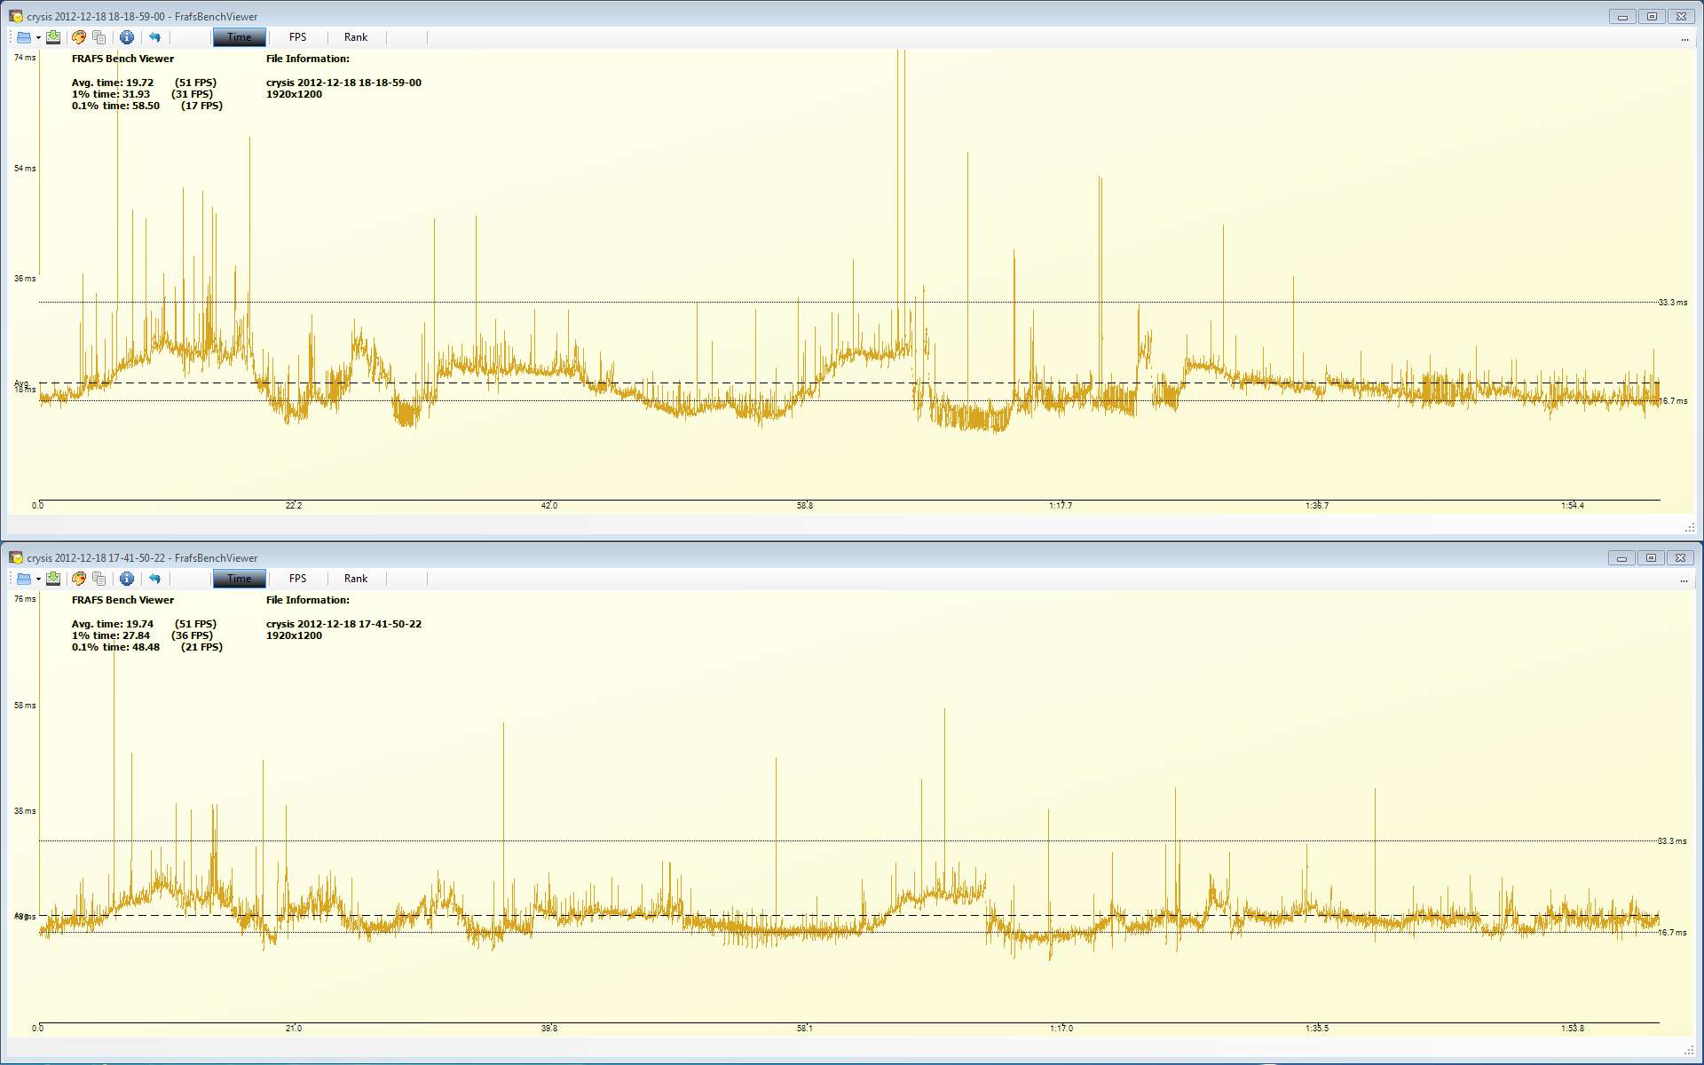Click save/export icon in bottom window toolbar
The height and width of the screenshot is (1065, 1704).
point(53,579)
